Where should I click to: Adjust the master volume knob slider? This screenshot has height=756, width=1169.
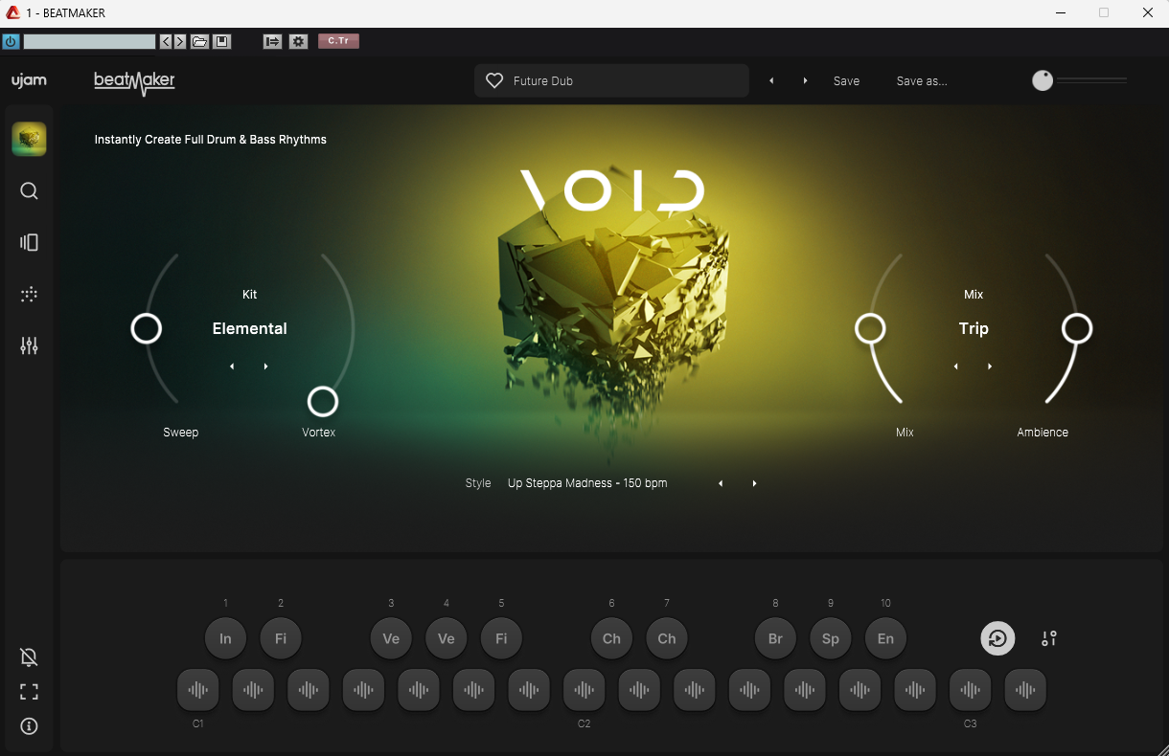[1043, 80]
